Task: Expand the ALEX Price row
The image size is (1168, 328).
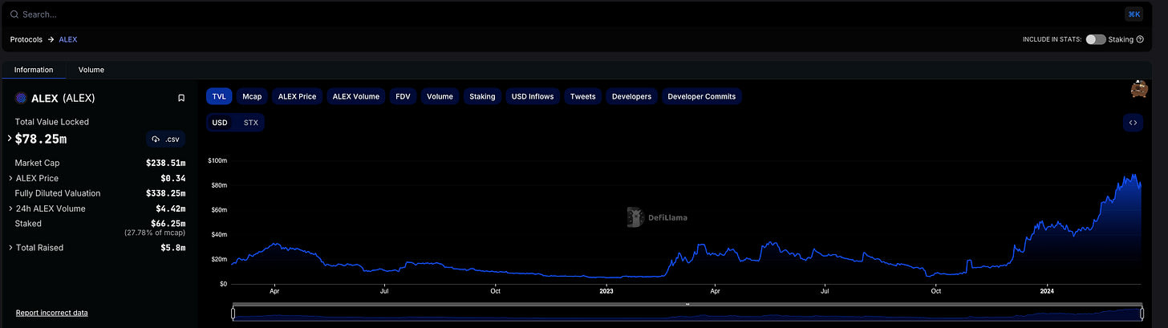Action: click(11, 178)
